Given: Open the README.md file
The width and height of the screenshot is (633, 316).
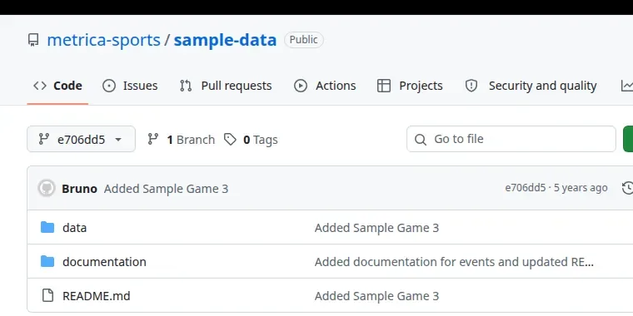Looking at the screenshot, I should (x=96, y=296).
